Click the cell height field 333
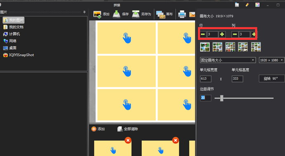Viewport: 285px width, 156px height. pos(238,79)
